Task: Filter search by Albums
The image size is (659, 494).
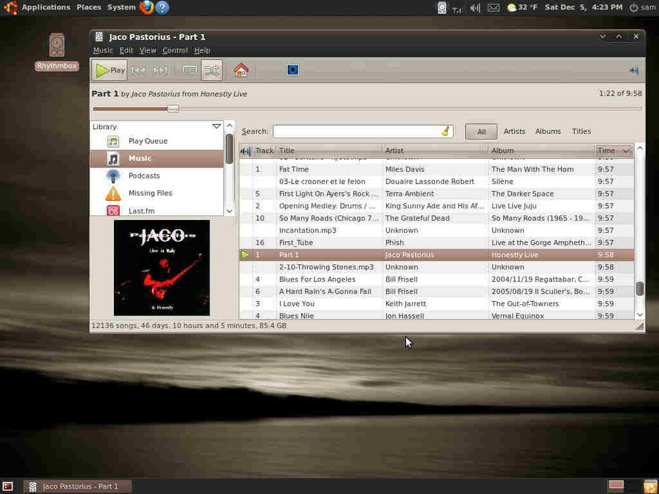Action: pyautogui.click(x=548, y=132)
